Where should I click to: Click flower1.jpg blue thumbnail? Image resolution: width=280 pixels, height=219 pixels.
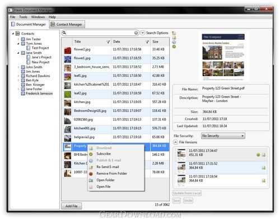[68, 59]
